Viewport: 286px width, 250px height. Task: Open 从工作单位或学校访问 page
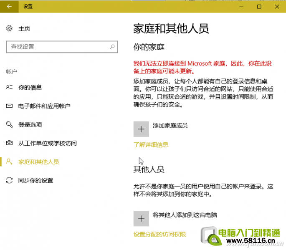pos(47,143)
